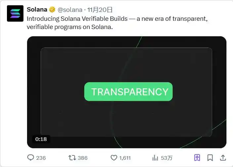Viewport: 233px width, 167px height.
Task: Like the post with the heart icon
Action: click(x=114, y=158)
